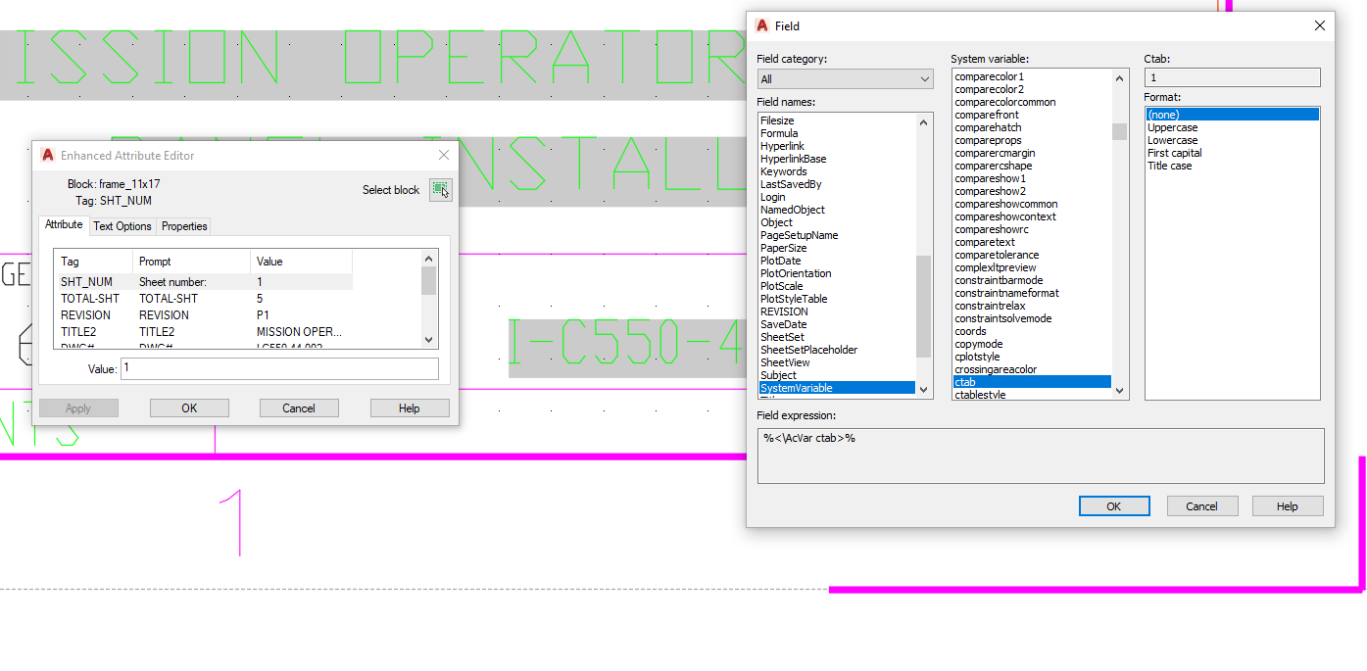Select the REVISION attribute row

[89, 314]
